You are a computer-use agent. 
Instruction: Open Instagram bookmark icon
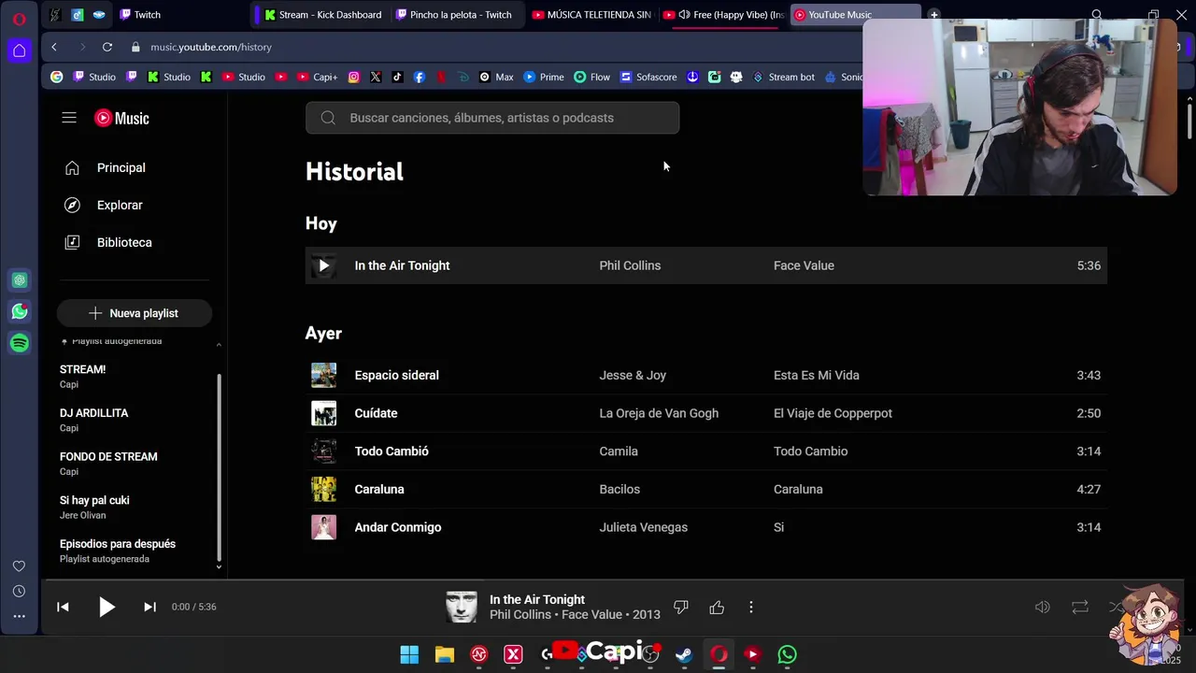(x=353, y=78)
